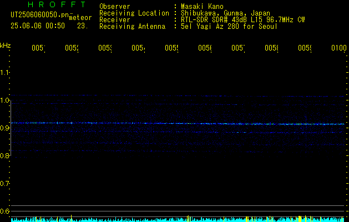Screen dimensions: 349x222
Task: Click the count value 23. near meteor
Action: pyautogui.click(x=83, y=26)
